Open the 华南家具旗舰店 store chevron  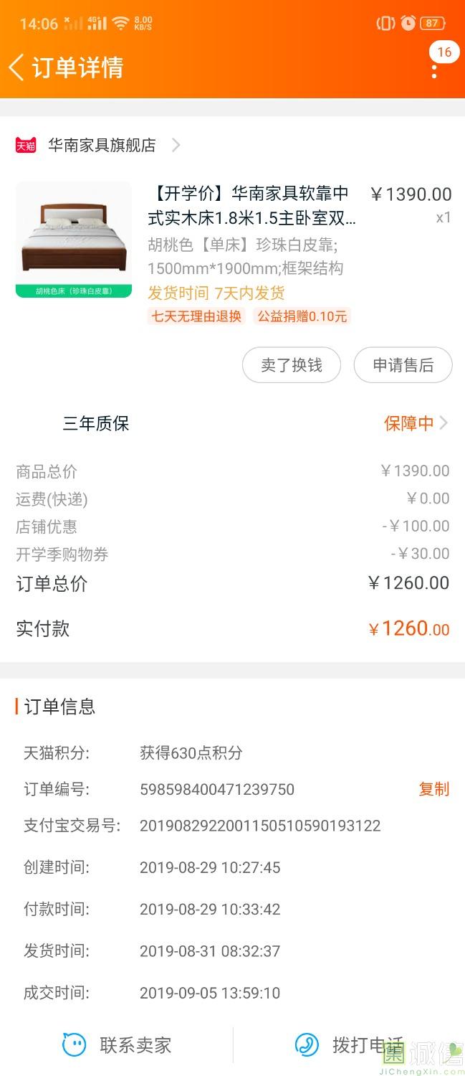pos(176,145)
